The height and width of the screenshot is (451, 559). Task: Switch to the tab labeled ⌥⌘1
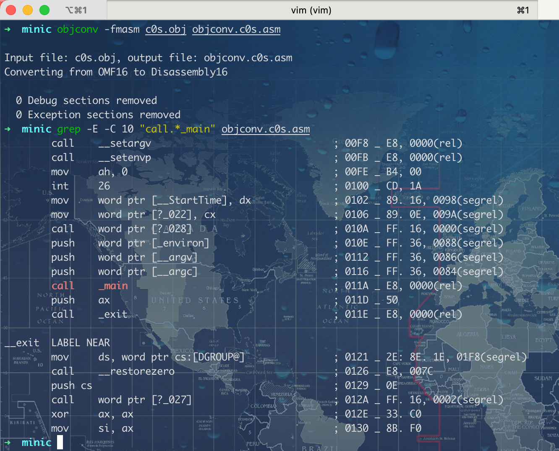point(76,10)
